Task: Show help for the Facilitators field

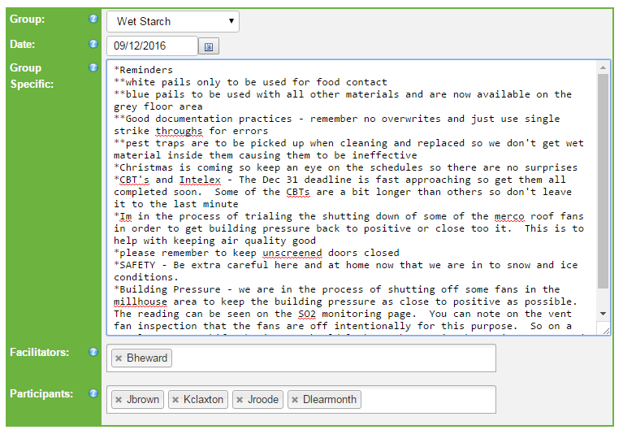Action: 93,352
